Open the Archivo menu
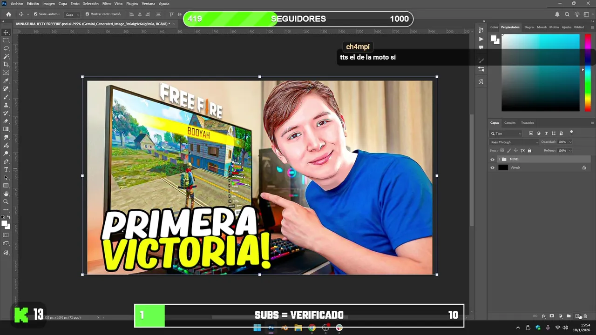596x335 pixels. [x=17, y=4]
